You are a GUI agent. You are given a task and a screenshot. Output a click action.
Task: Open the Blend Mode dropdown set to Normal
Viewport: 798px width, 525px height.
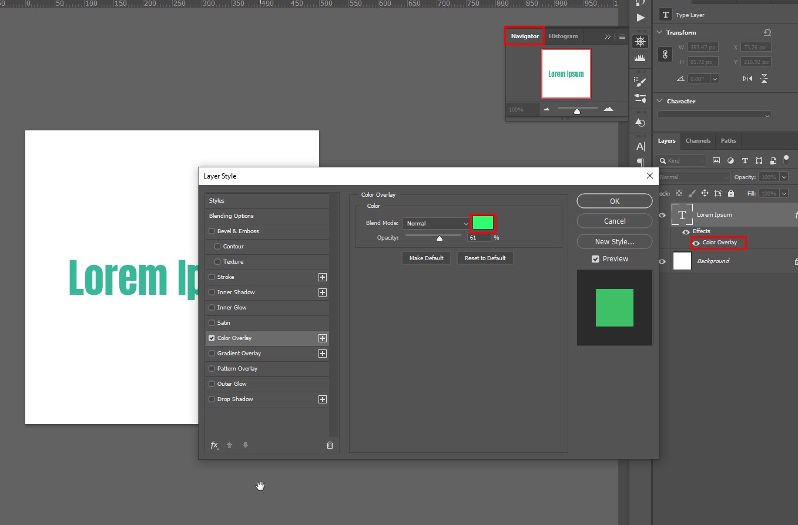click(x=436, y=224)
